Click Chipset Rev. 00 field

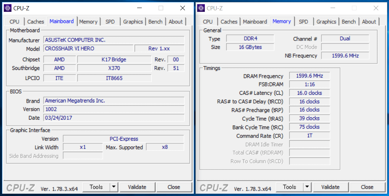point(176,60)
